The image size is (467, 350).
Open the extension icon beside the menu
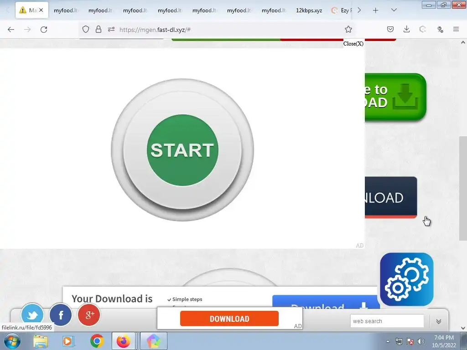coord(440,29)
